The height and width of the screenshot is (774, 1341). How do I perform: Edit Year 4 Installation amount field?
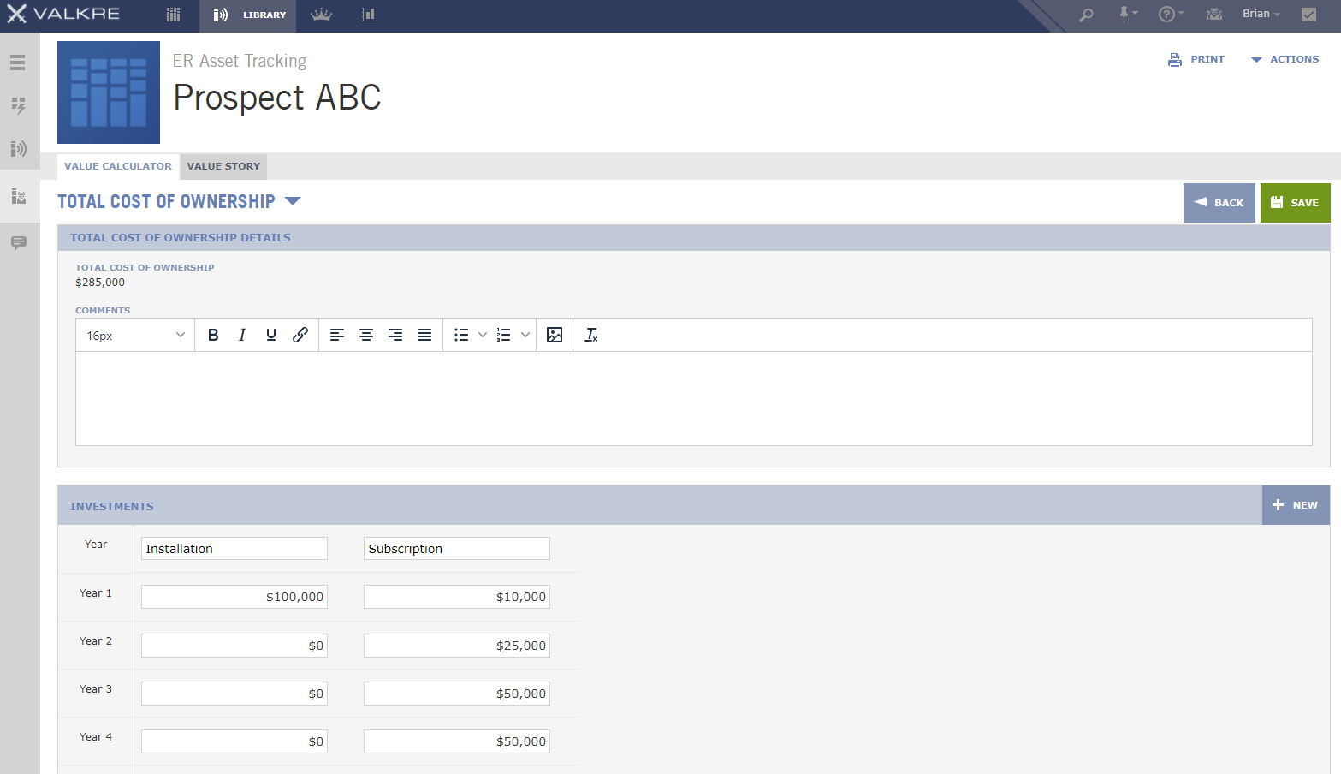(x=234, y=741)
